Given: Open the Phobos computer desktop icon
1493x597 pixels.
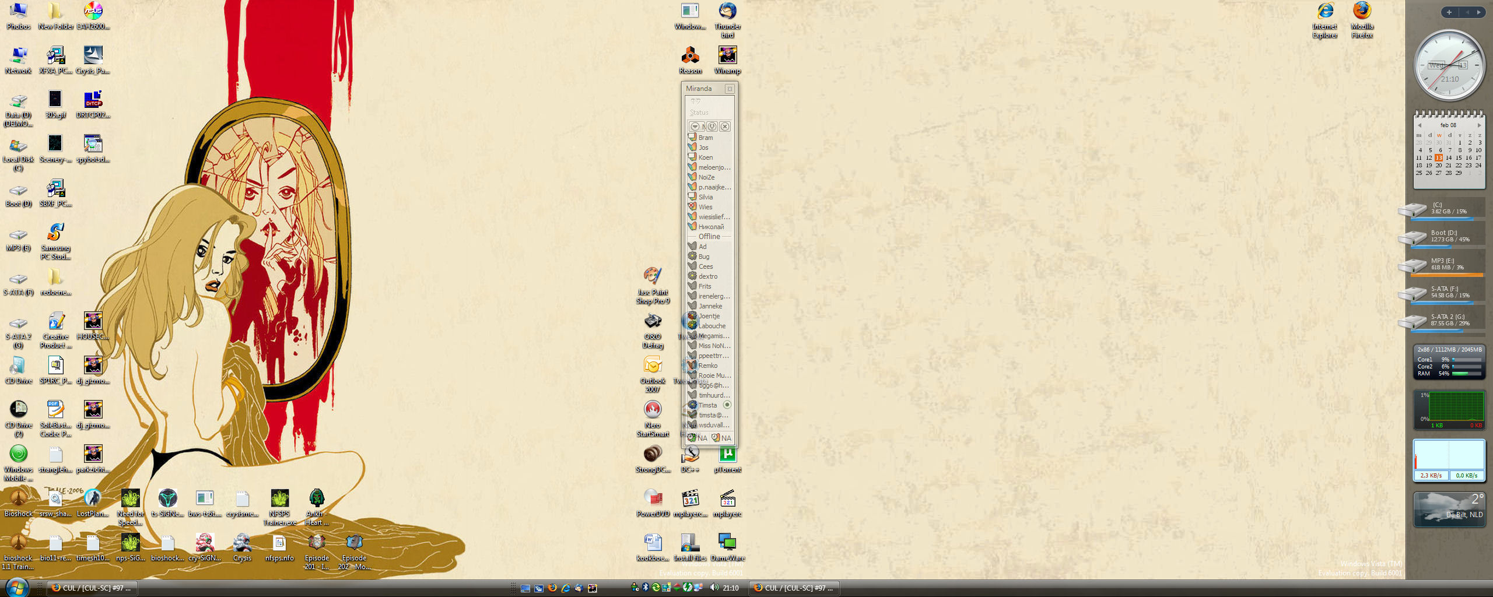Looking at the screenshot, I should pyautogui.click(x=18, y=16).
